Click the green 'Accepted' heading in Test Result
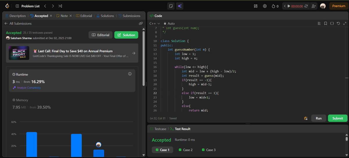Screen dimensions: 349x158 click(x=161, y=140)
